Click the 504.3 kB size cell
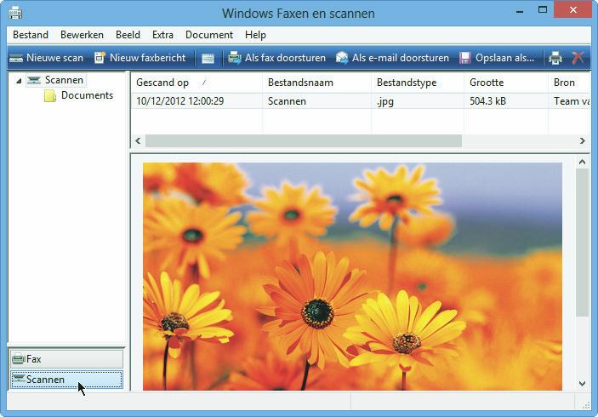This screenshot has height=417, width=598. pyautogui.click(x=487, y=101)
